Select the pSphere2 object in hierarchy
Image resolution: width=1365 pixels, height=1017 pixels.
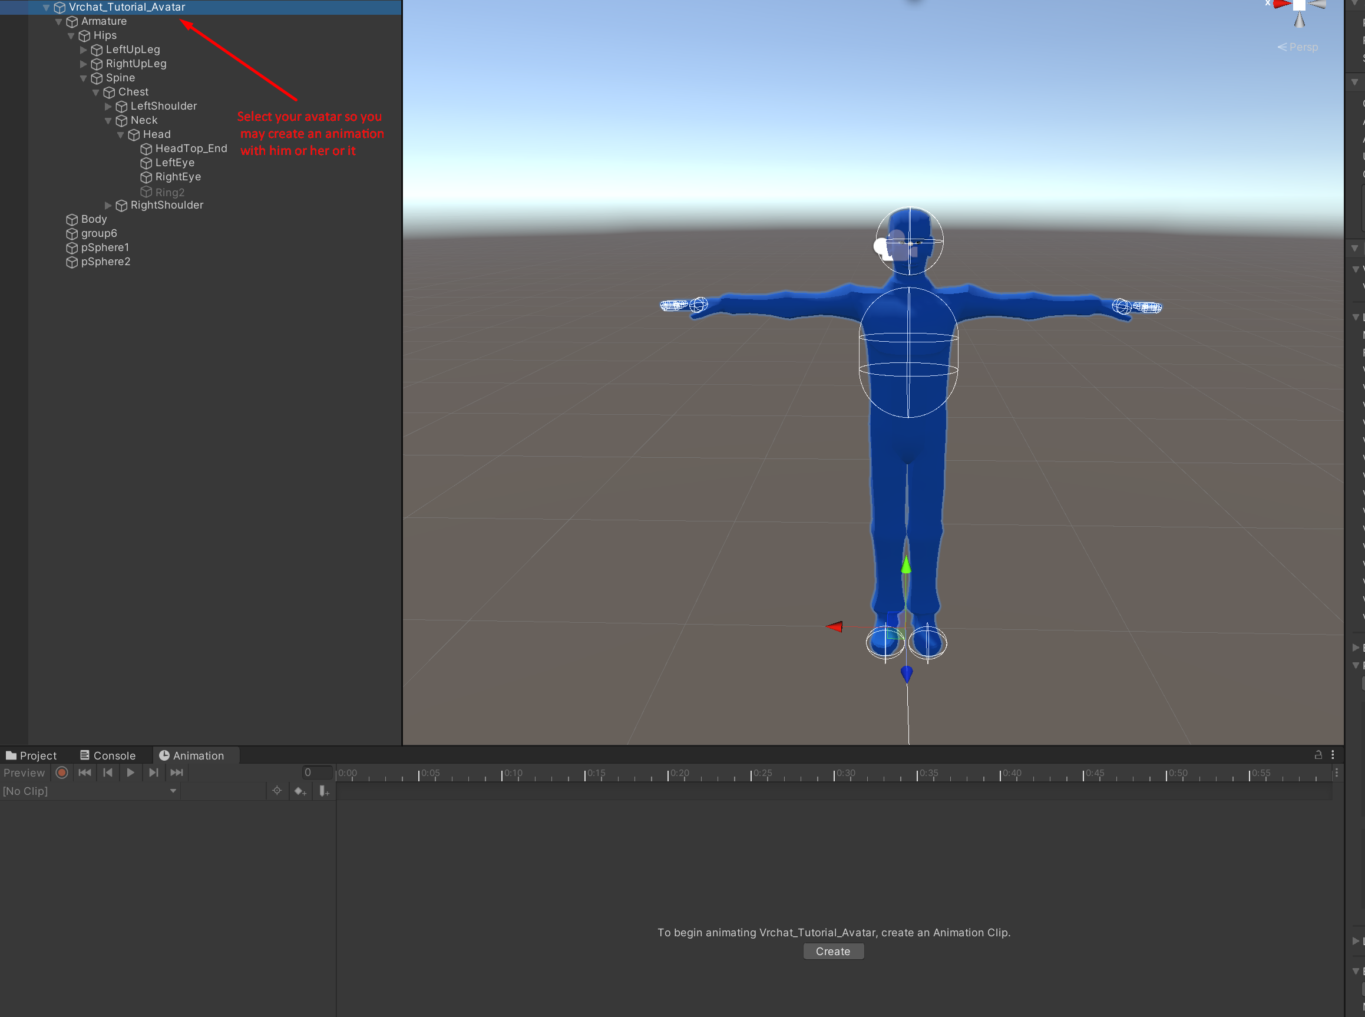(105, 262)
